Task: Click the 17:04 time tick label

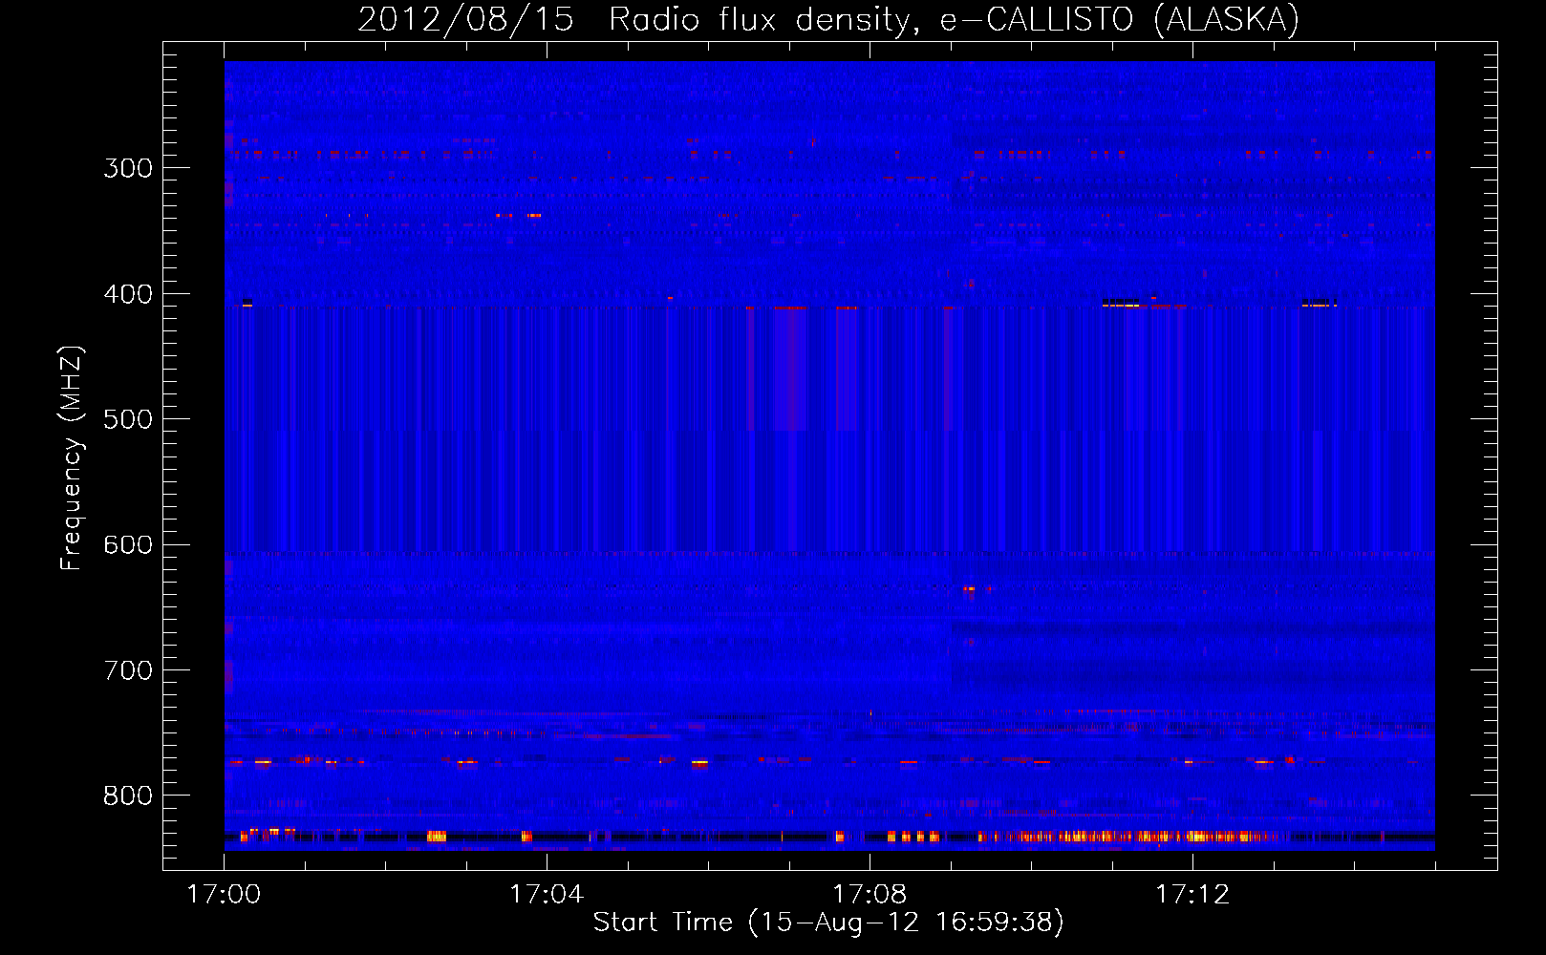Action: point(547,895)
